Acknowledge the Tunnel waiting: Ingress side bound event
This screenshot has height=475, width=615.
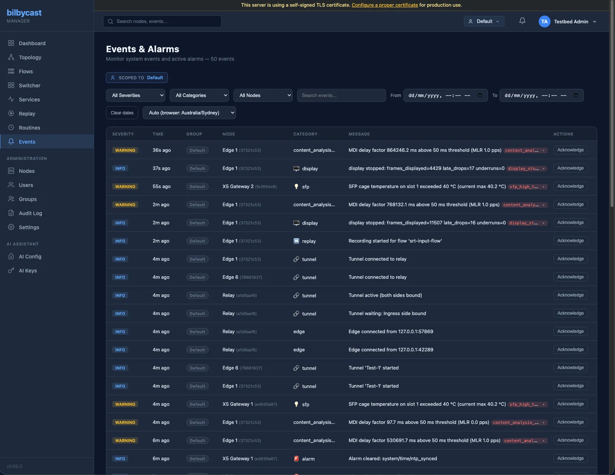[x=571, y=313]
